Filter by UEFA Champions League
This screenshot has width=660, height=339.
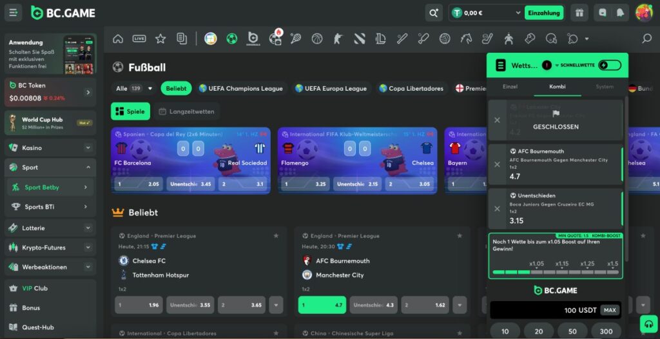(241, 89)
